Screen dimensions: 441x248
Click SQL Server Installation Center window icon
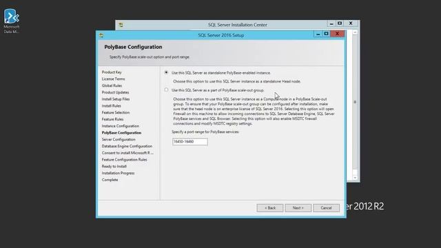tap(121, 25)
